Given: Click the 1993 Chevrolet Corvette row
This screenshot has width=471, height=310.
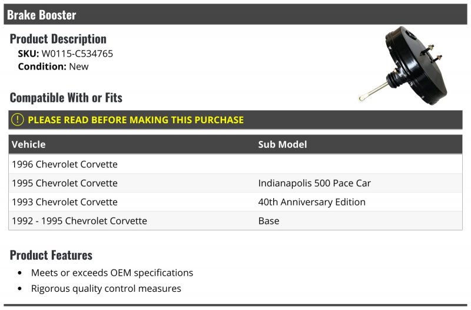Looking at the screenshot, I should pos(235,202).
